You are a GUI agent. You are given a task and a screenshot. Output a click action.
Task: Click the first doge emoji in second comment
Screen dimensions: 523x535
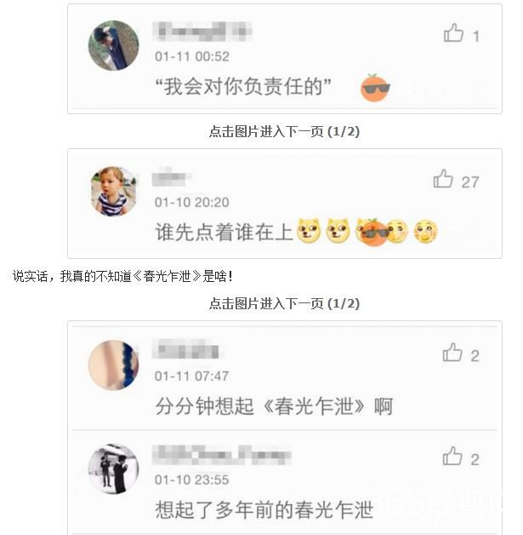[x=309, y=231]
